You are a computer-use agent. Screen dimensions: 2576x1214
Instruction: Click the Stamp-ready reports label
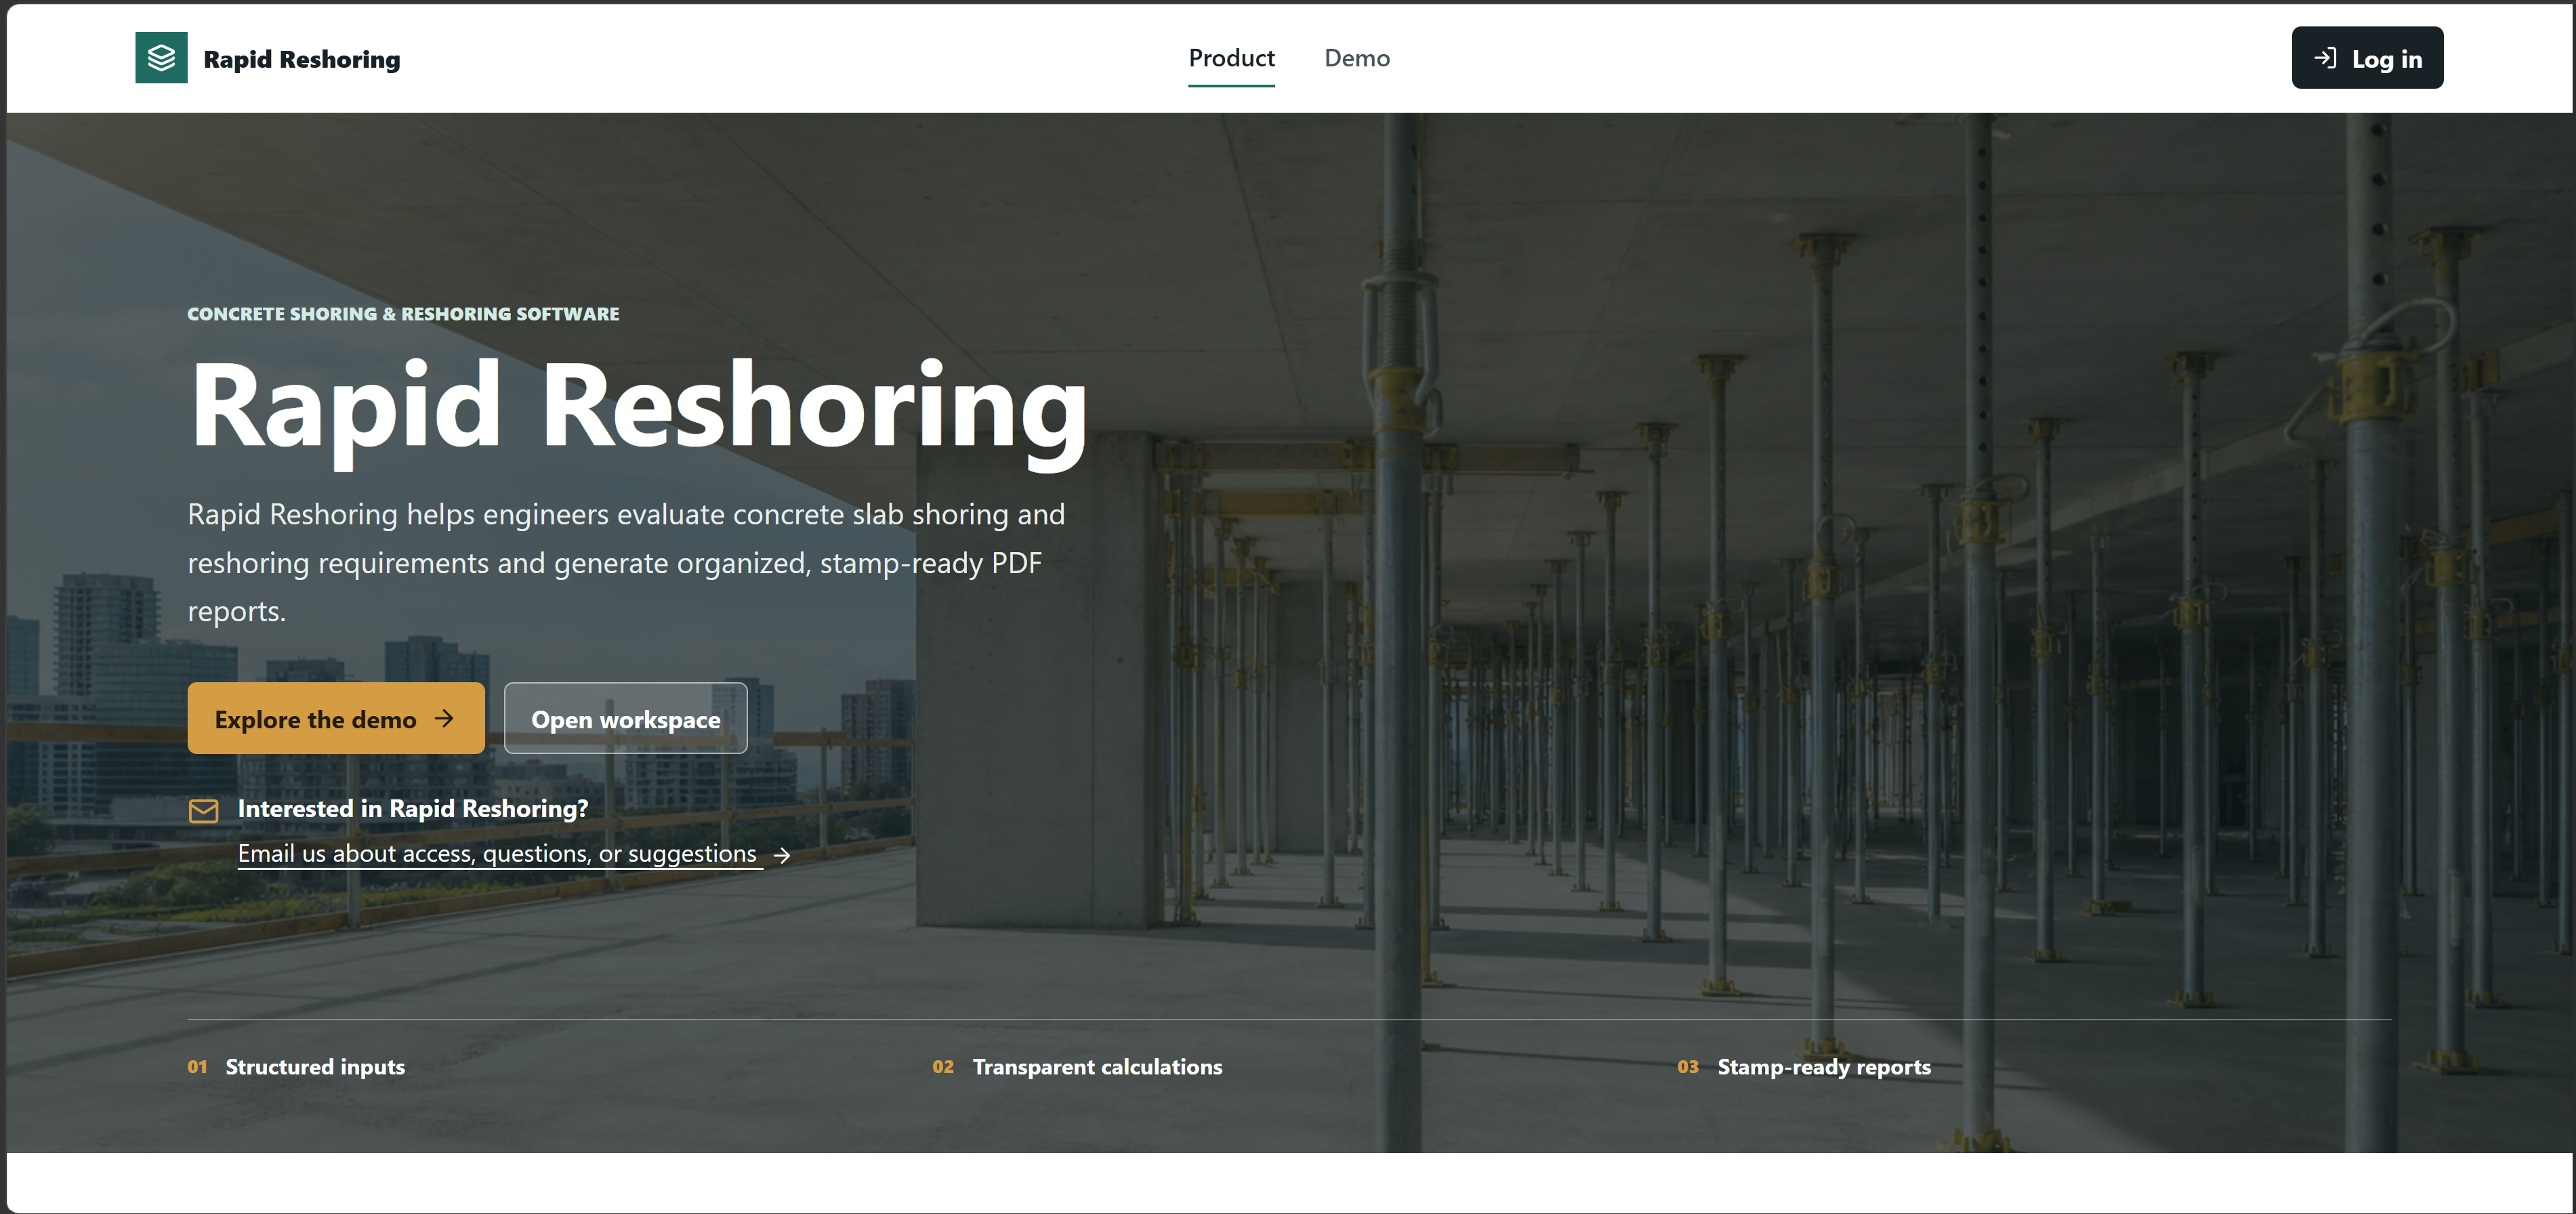(x=1823, y=1067)
